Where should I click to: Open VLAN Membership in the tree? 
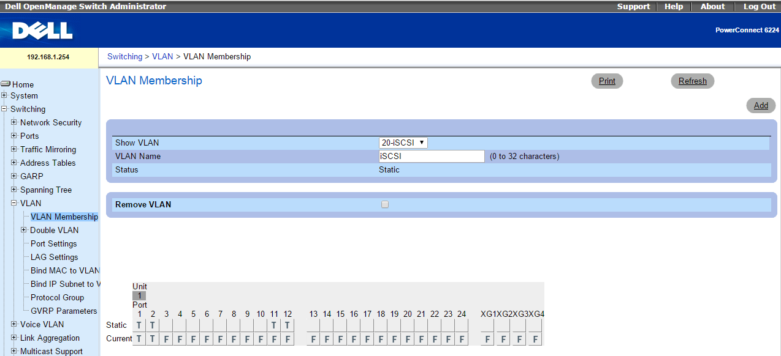click(64, 217)
